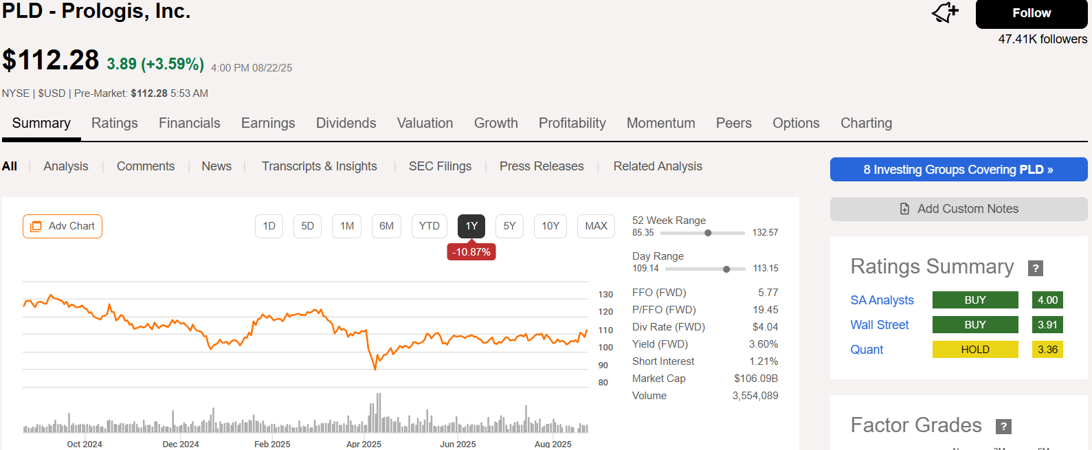Click the 47.41K followers count
The image size is (1092, 450).
coord(1043,39)
